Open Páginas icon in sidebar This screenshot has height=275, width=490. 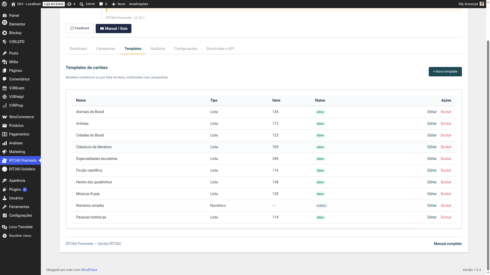[5, 71]
